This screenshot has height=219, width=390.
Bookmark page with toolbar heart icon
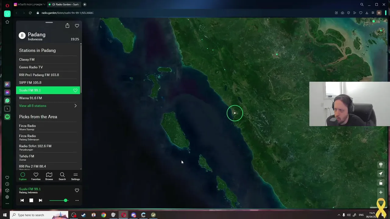pos(361,13)
